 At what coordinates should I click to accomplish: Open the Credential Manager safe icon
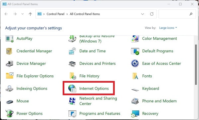click(9, 51)
